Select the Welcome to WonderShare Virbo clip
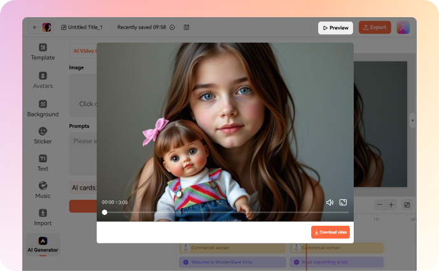The width and height of the screenshot is (439, 271). click(x=232, y=262)
